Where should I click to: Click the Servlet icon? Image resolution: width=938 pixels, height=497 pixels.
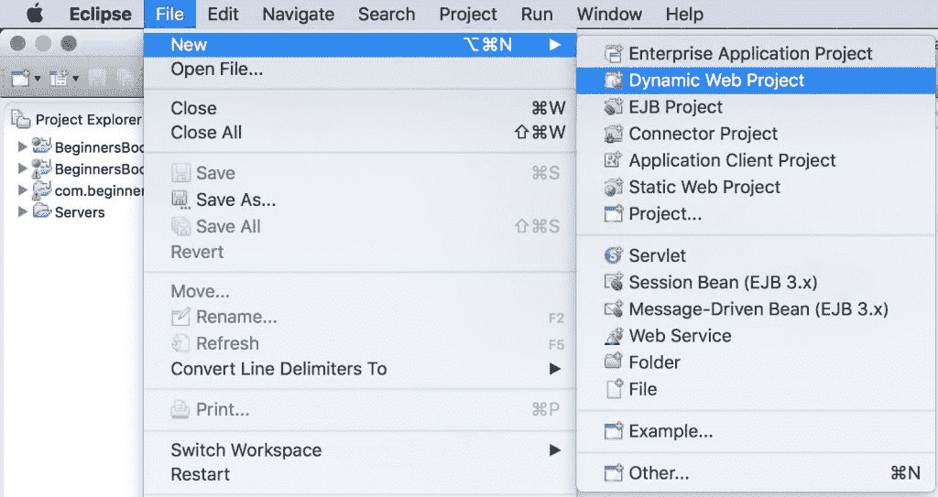pyautogui.click(x=613, y=255)
